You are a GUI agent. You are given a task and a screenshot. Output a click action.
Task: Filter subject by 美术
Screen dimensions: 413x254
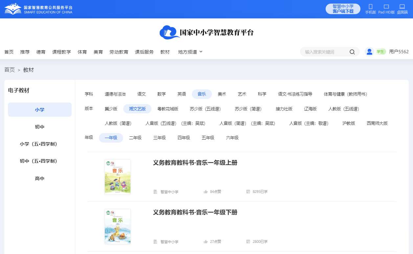[222, 94]
